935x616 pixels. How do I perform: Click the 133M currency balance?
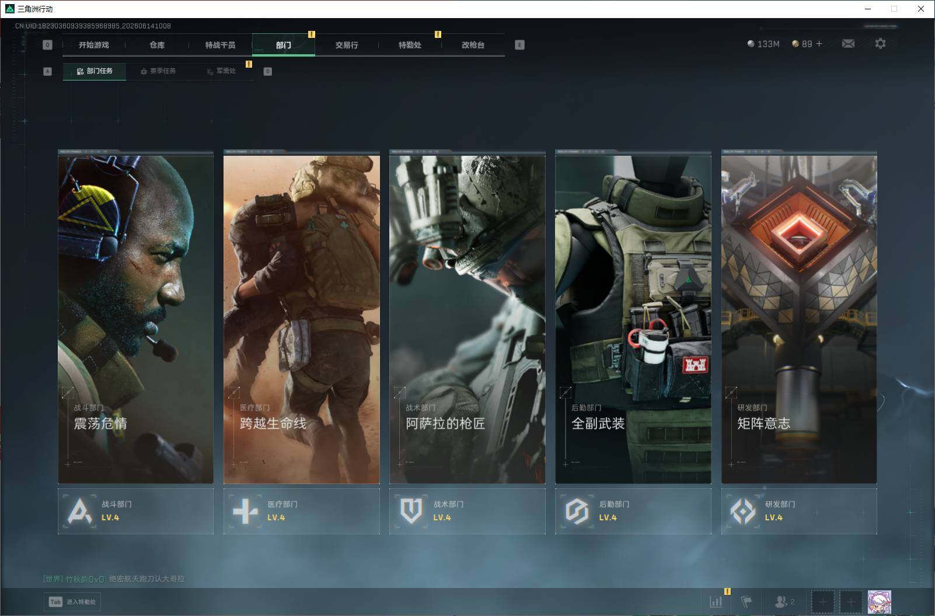point(763,44)
